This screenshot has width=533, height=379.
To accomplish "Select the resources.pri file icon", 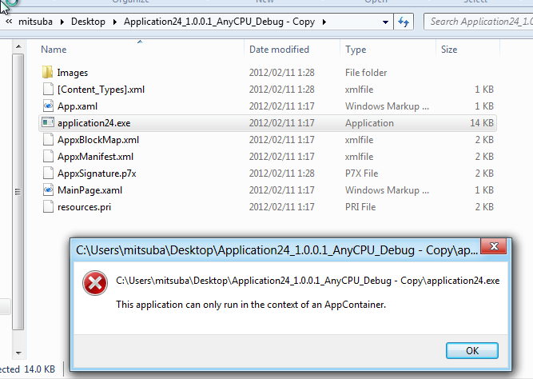I will pos(48,206).
